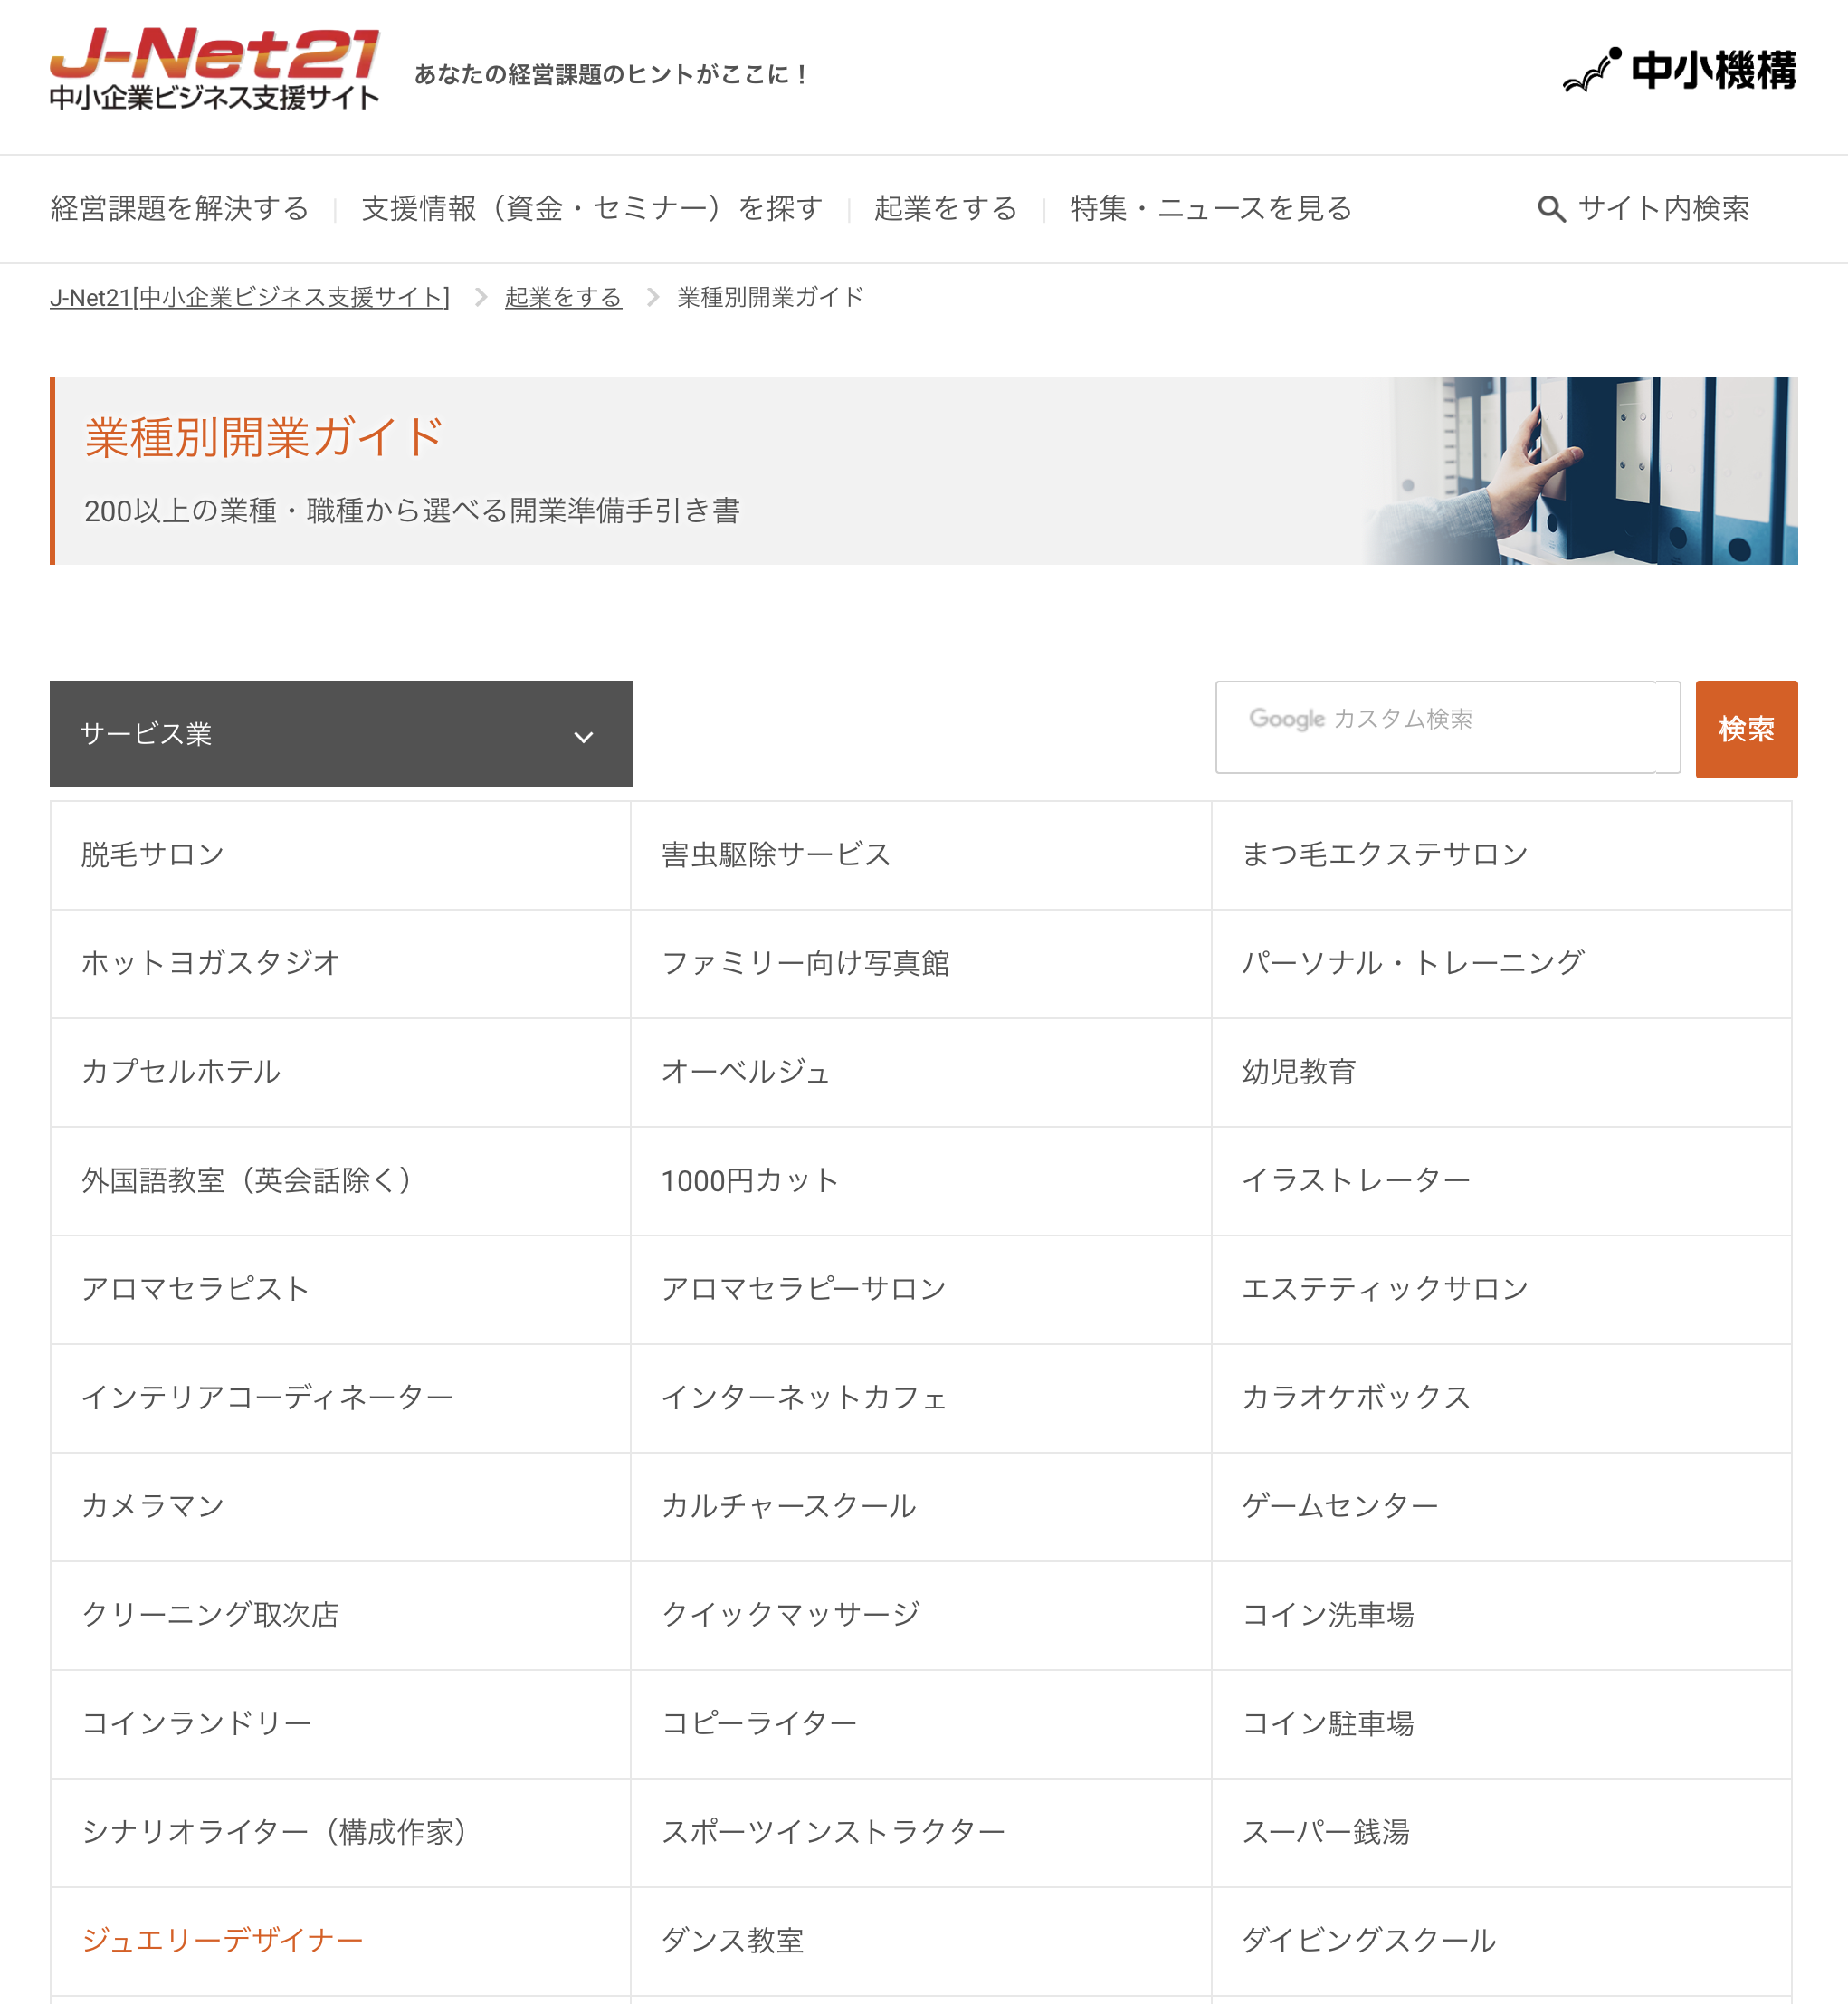This screenshot has height=2004, width=1848.
Task: Select アロマセラピーサロン in the table
Action: click(921, 1289)
